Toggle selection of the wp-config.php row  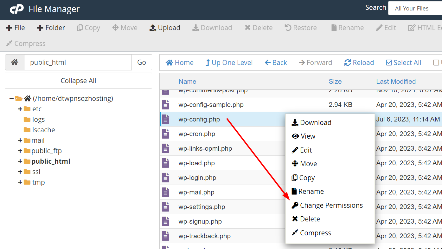(x=200, y=119)
